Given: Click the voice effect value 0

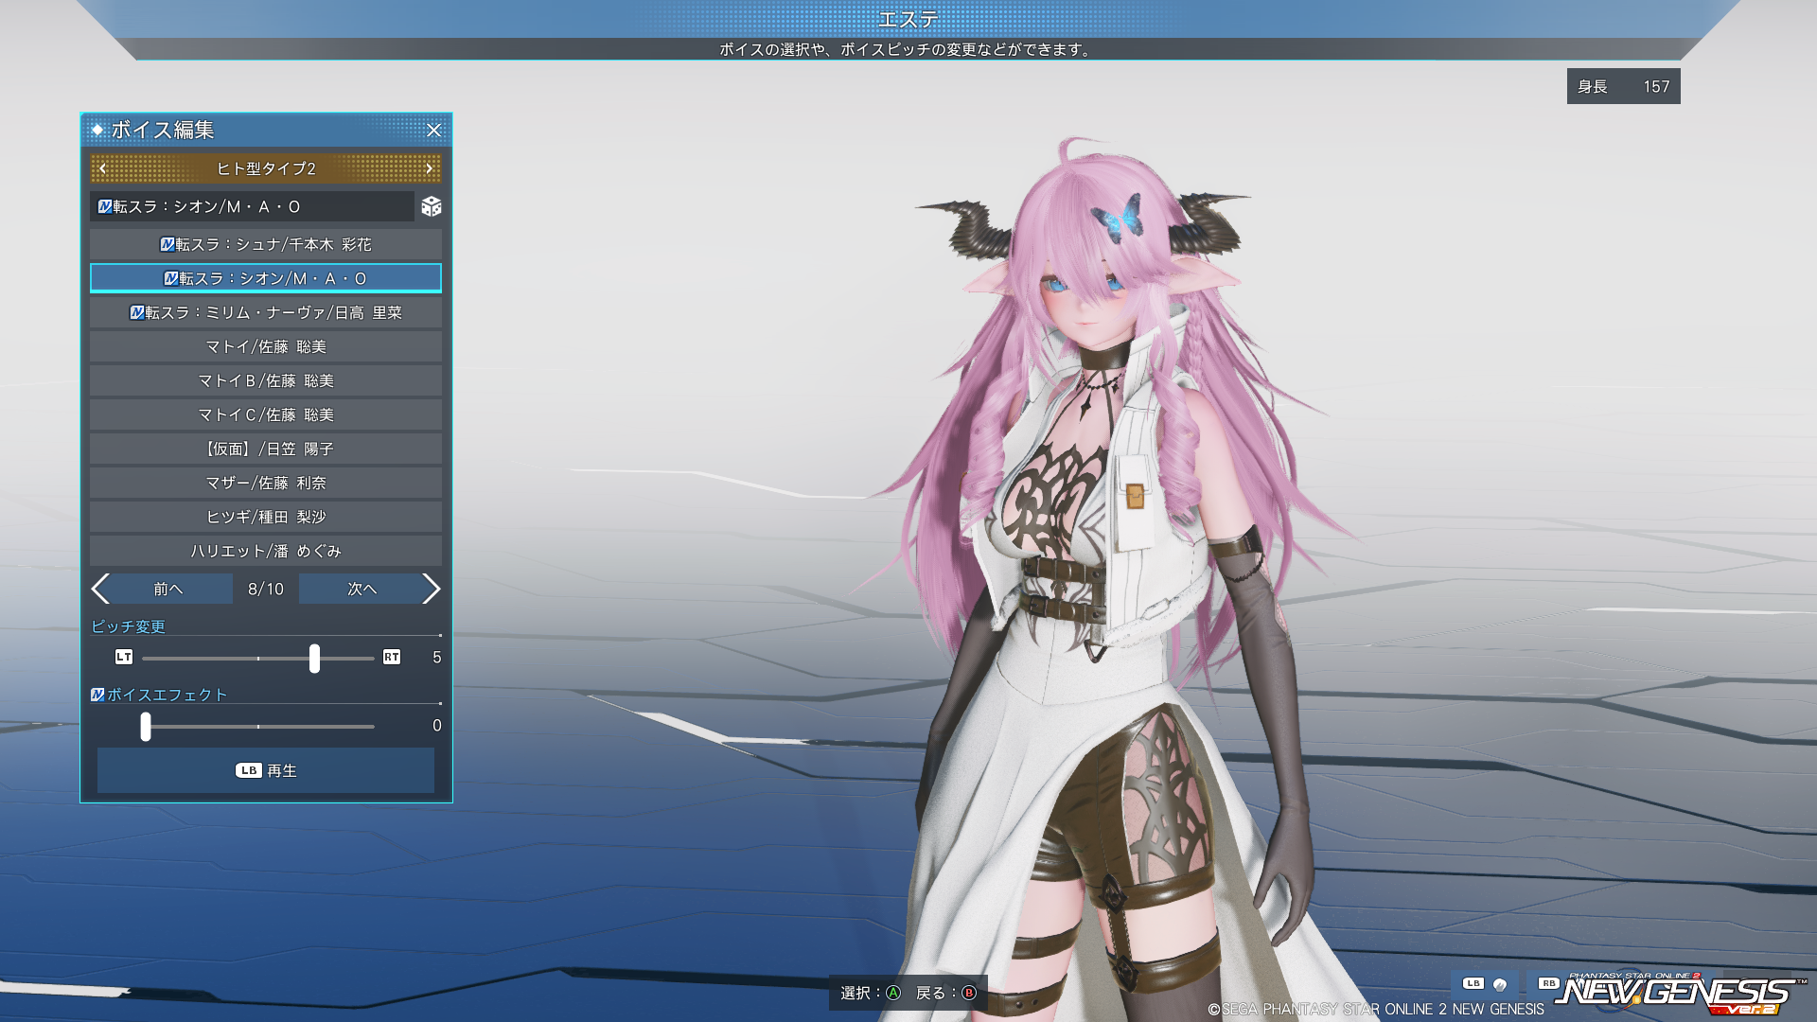Looking at the screenshot, I should (x=436, y=725).
